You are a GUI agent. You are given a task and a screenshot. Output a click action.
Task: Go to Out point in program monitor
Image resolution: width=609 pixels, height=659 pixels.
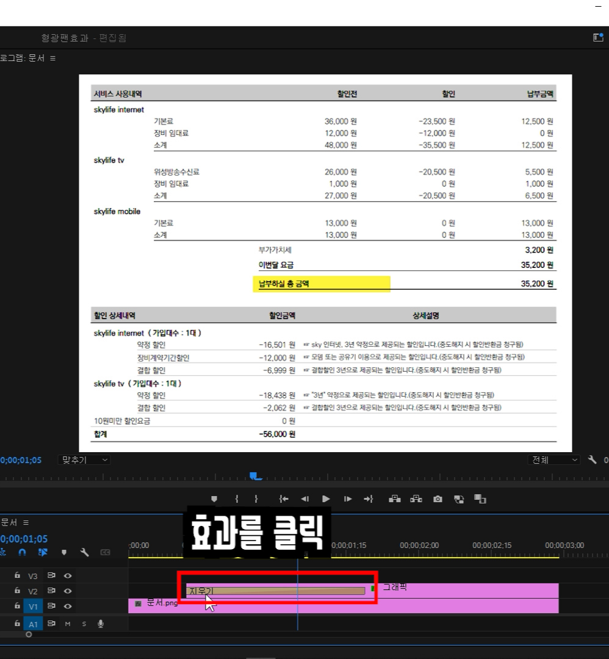pos(369,499)
